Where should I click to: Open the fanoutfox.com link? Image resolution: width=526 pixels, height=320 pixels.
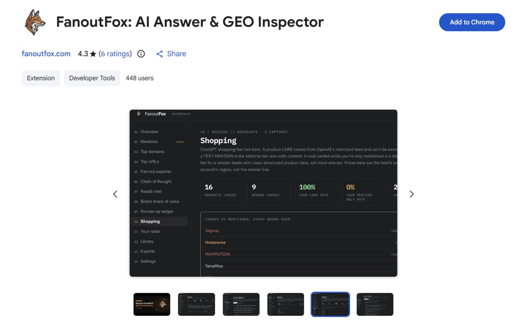[46, 54]
